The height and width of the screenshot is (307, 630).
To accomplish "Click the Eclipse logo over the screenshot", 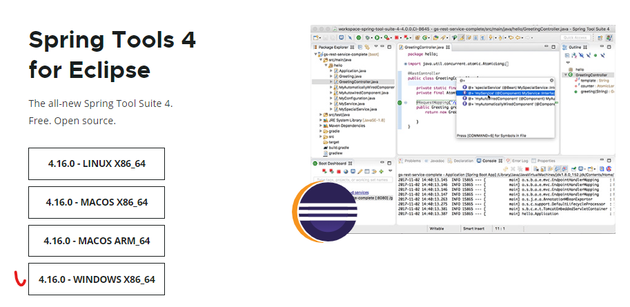I will pos(324,212).
